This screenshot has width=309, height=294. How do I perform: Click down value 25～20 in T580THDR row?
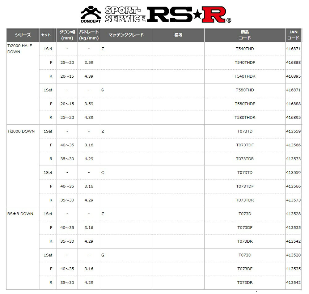(x=67, y=118)
